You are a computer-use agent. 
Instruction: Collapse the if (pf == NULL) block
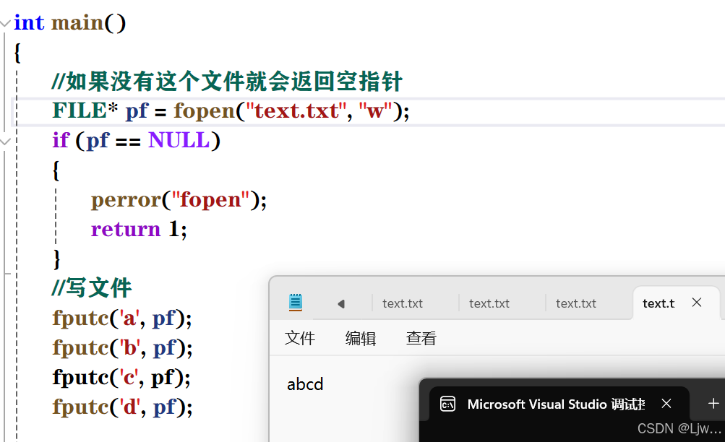click(5, 142)
